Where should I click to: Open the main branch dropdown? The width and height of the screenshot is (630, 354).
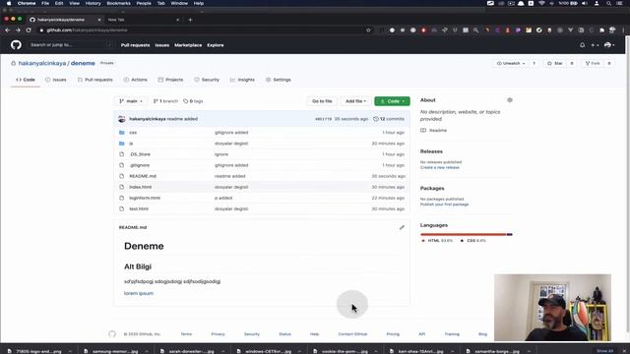pyautogui.click(x=131, y=101)
